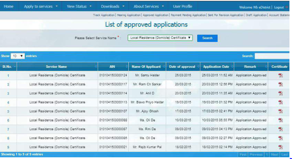Expand the Downloads menu
Screen dimensions: 292x159
113,6
